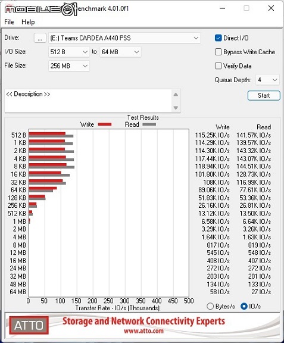
Task: Maximize the benchmark window
Action: pos(246,8)
